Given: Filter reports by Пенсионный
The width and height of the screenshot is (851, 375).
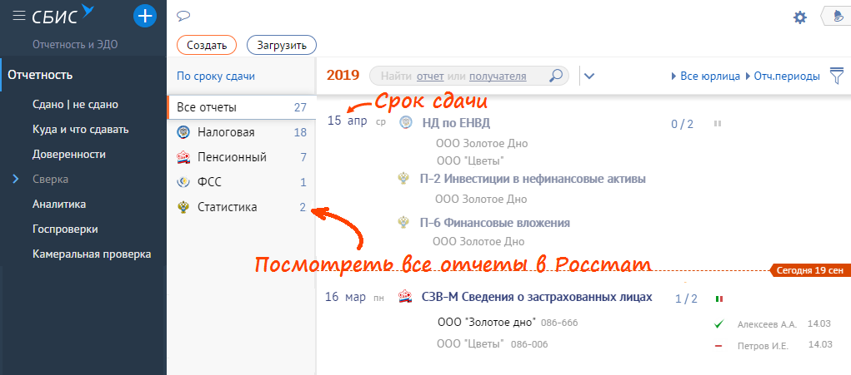Looking at the screenshot, I should click(242, 157).
